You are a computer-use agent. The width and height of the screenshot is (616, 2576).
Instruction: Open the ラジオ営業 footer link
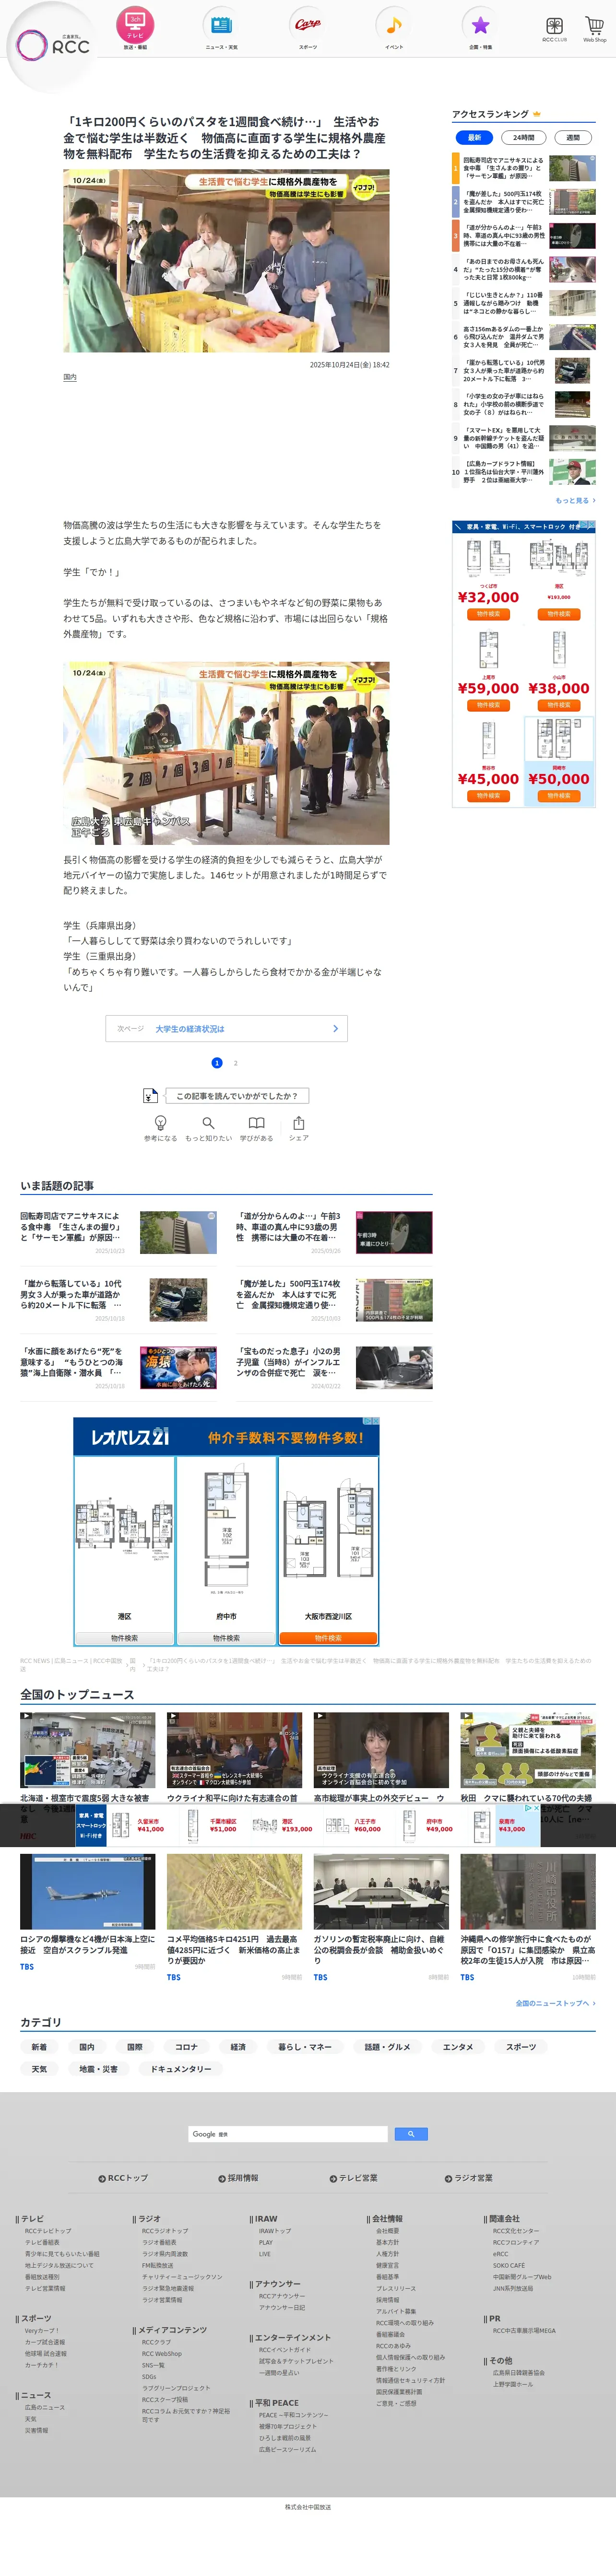point(468,2178)
